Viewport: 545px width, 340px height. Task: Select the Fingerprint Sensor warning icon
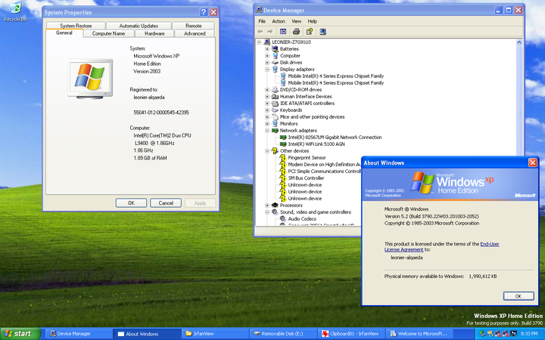pyautogui.click(x=283, y=157)
